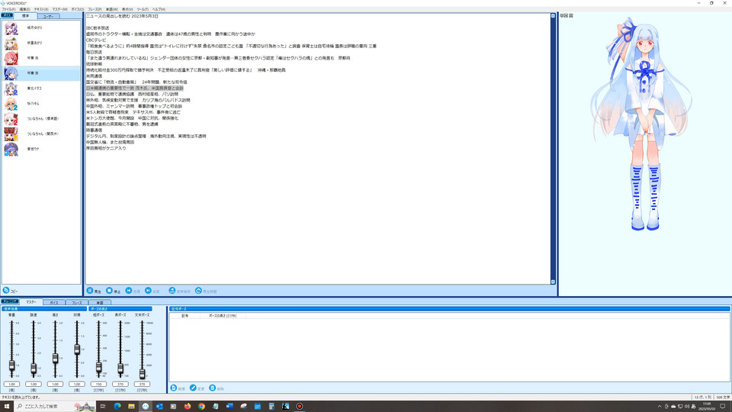Click the 新規 new pause symbol icon
732x412 pixels.
174,388
